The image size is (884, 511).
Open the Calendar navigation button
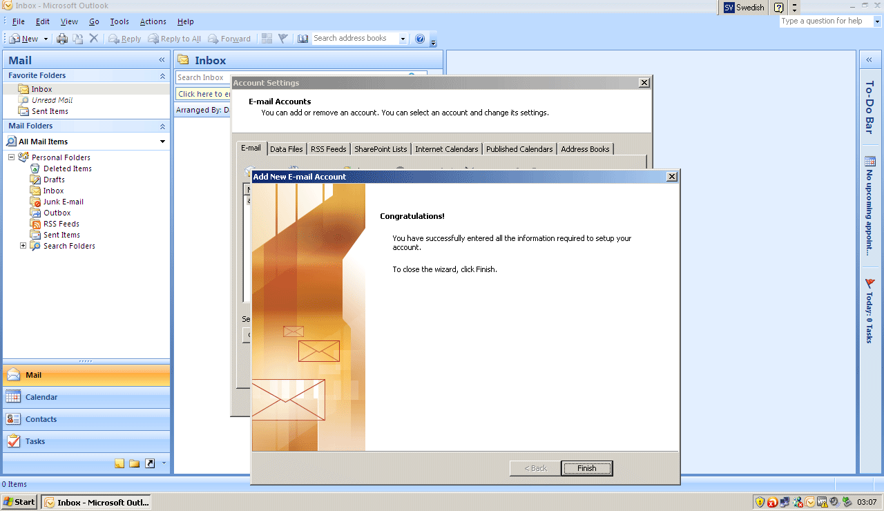pyautogui.click(x=86, y=397)
